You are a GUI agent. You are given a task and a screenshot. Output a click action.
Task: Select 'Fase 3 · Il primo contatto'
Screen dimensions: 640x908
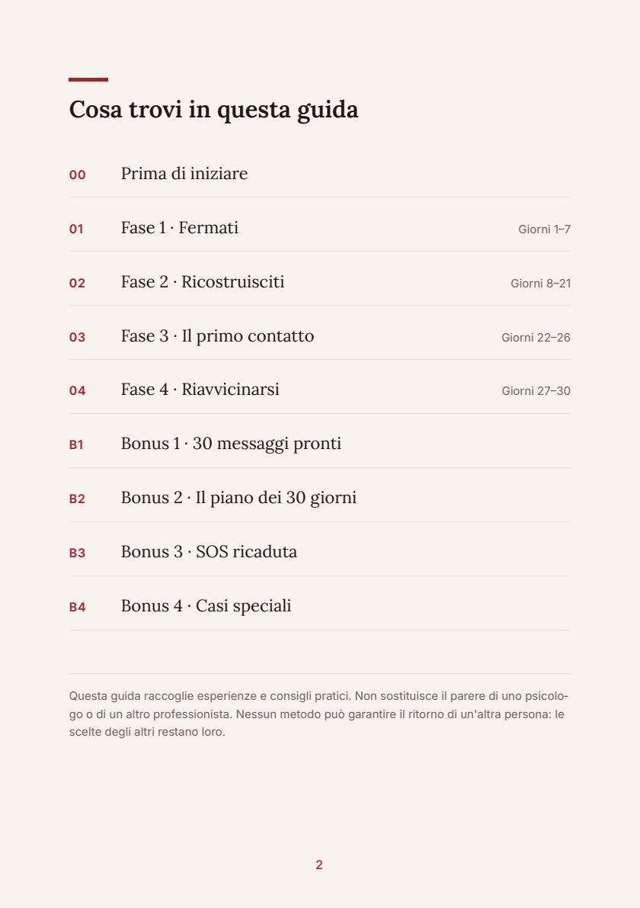(x=319, y=336)
